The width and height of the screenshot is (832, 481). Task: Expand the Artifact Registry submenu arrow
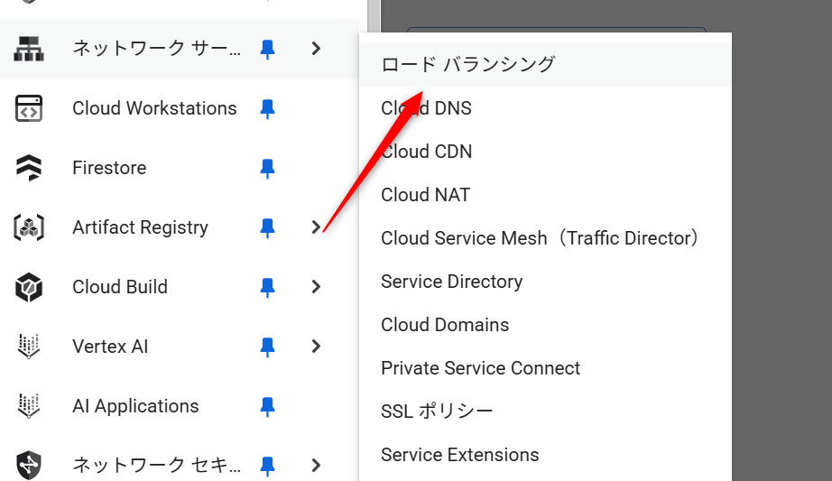tap(316, 227)
